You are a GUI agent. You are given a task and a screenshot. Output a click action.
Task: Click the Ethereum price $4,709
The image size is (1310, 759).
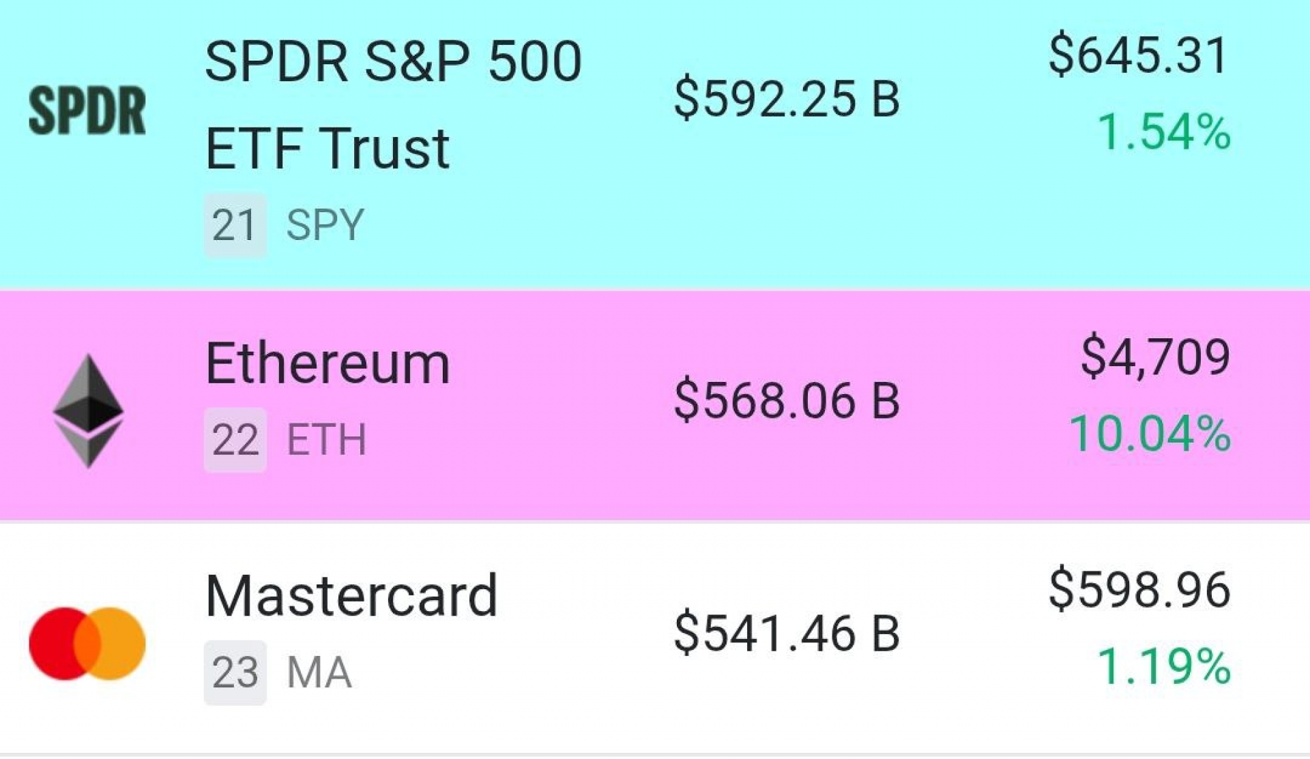coord(1155,357)
